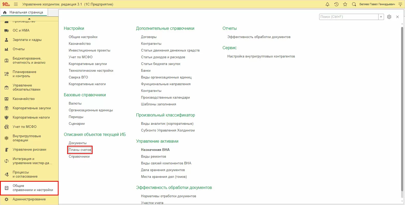Open the Организационные единицы reference
405x205 pixels.
91,110
